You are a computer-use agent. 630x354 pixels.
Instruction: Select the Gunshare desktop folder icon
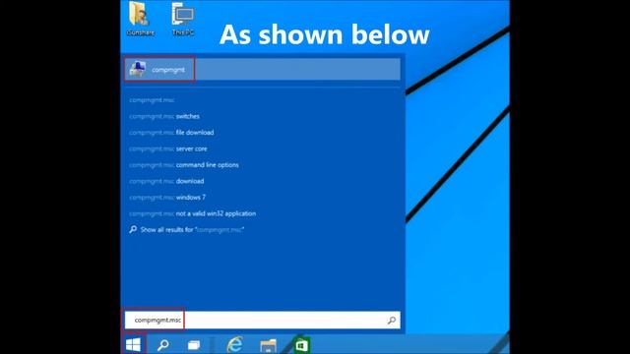click(140, 19)
